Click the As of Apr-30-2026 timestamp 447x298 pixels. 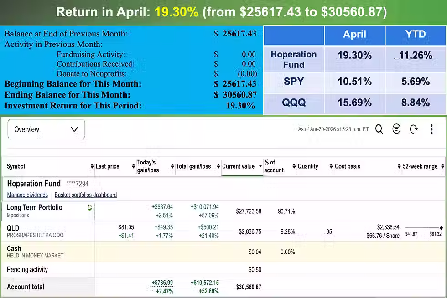coord(333,129)
